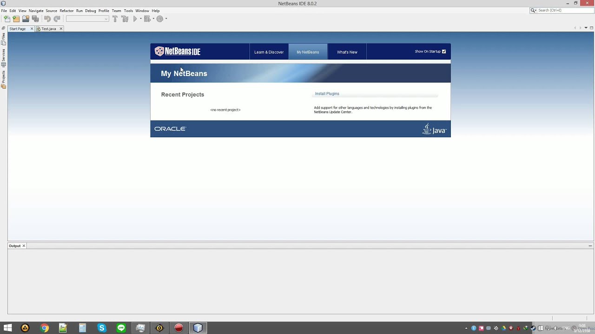Screen dimensions: 595x334
Task: Toggle the Show On Startup checkbox
Action: pos(444,51)
